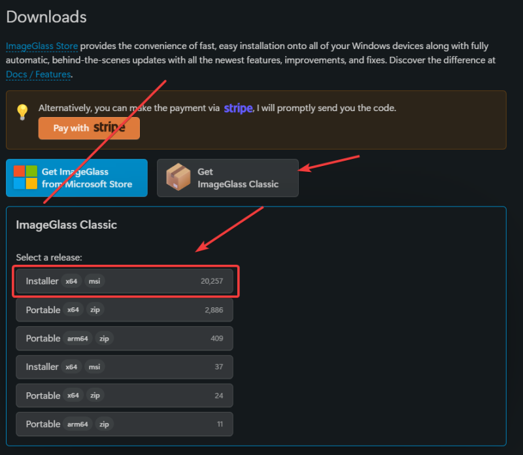Click the ImageGlass Classic section heading
Image resolution: width=523 pixels, height=455 pixels.
[x=66, y=225]
